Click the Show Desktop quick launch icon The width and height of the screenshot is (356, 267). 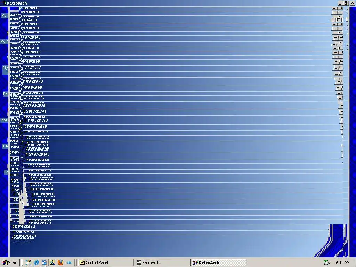[29, 262]
